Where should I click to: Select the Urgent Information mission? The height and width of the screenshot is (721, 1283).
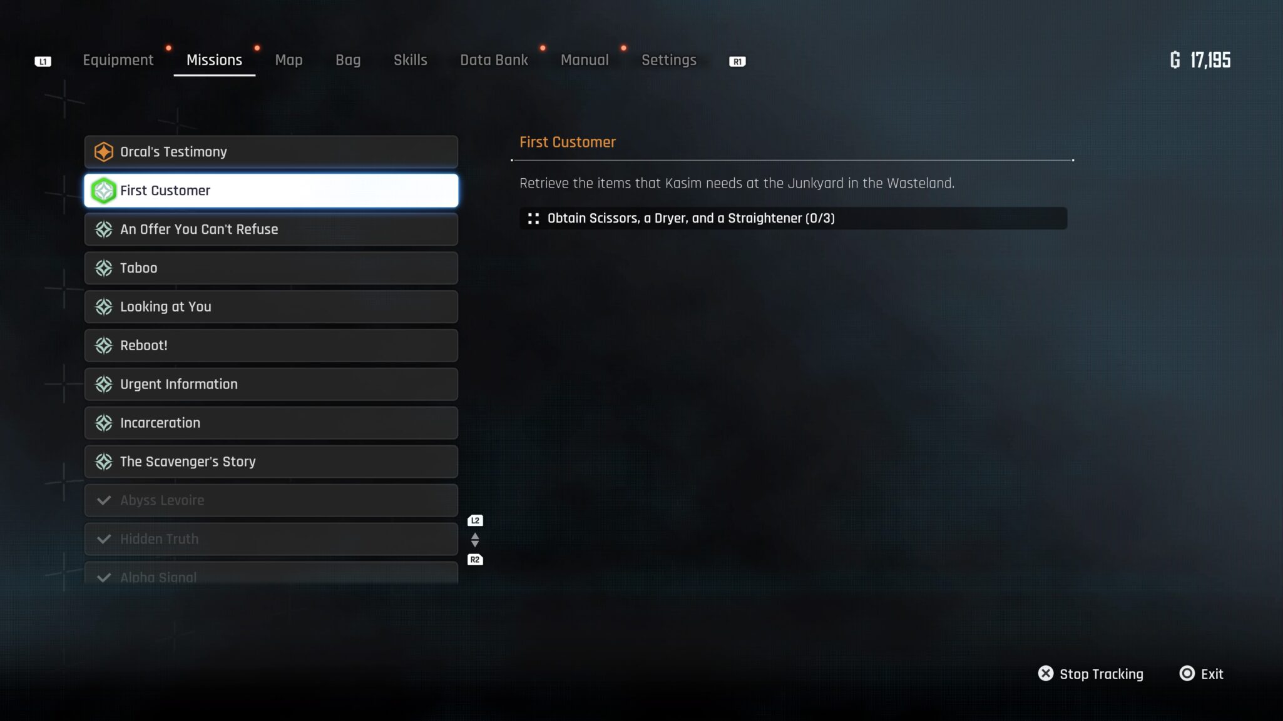tap(271, 385)
